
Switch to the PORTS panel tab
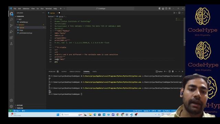95,72
